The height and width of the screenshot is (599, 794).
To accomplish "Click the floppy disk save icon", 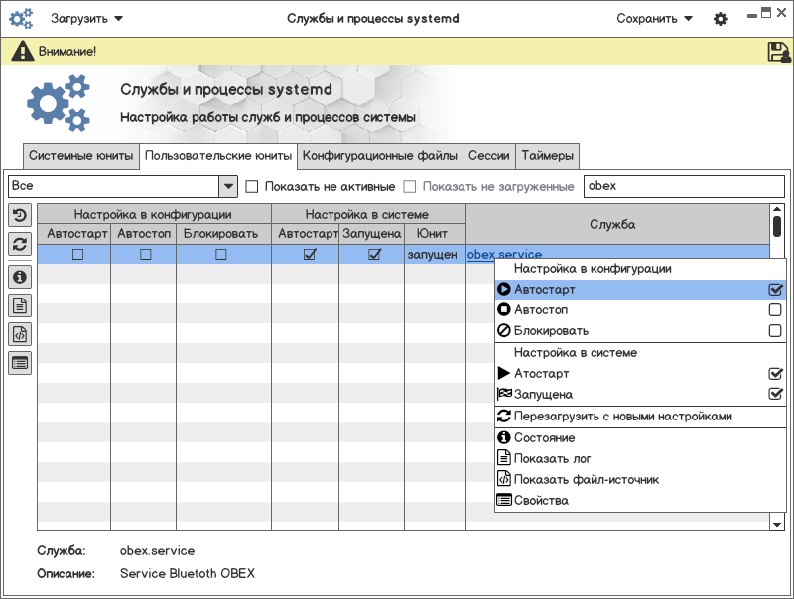I will point(778,52).
